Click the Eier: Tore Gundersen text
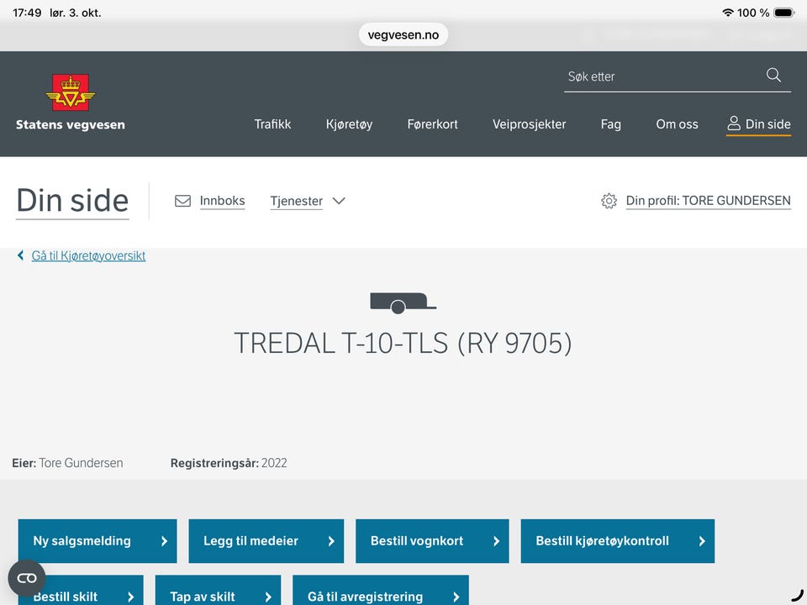This screenshot has height=605, width=807. pos(67,463)
